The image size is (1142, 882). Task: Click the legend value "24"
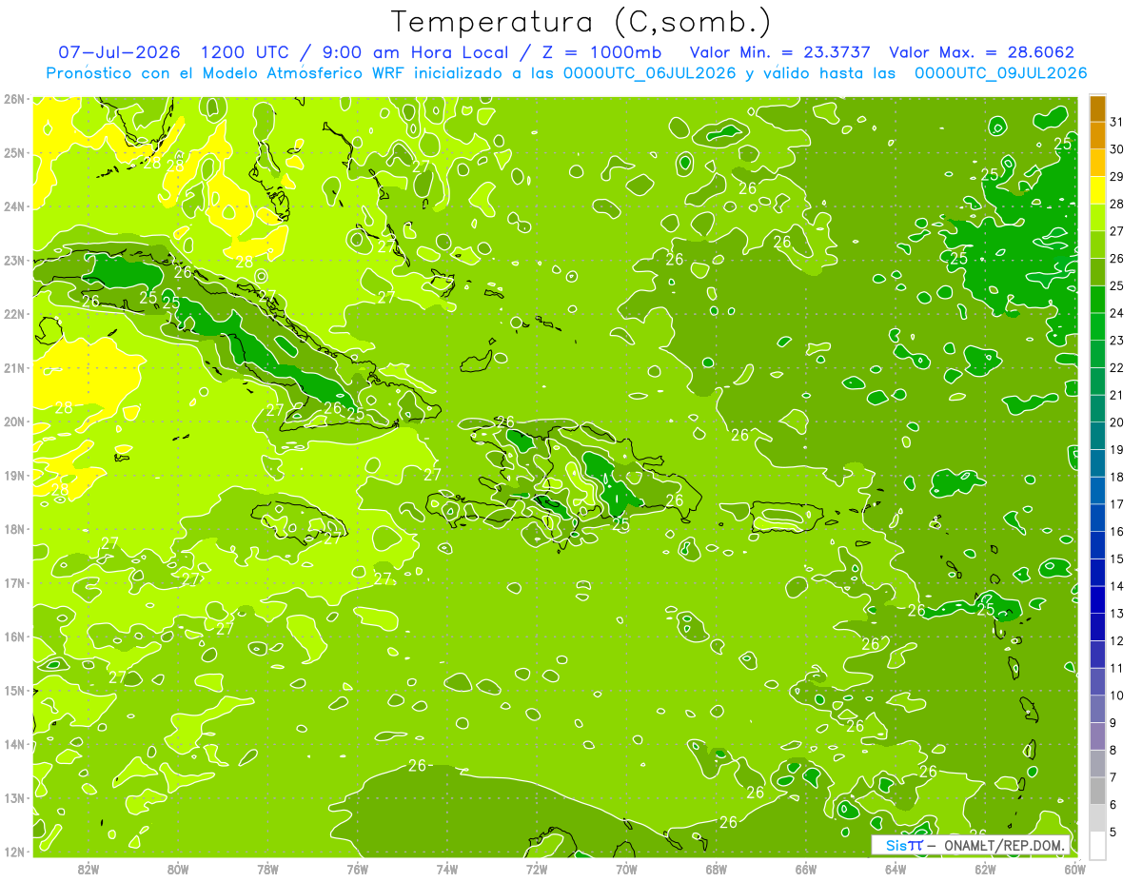pyautogui.click(x=1117, y=313)
